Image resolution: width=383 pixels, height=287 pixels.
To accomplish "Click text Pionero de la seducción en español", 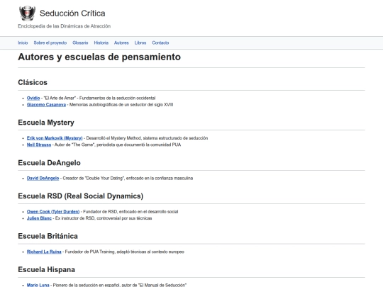I will click(120, 285).
